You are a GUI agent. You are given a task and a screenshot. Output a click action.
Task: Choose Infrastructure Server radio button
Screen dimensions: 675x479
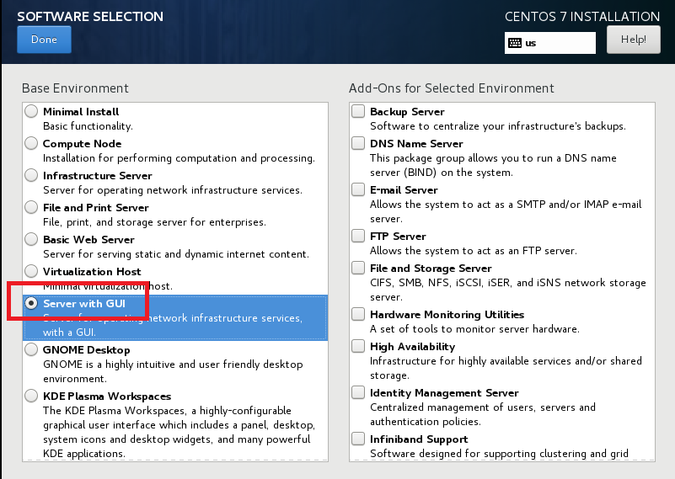31,175
